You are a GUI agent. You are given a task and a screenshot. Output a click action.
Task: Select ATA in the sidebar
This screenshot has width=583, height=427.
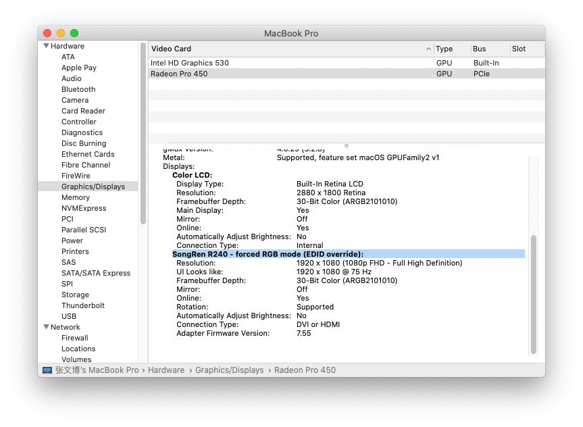68,57
